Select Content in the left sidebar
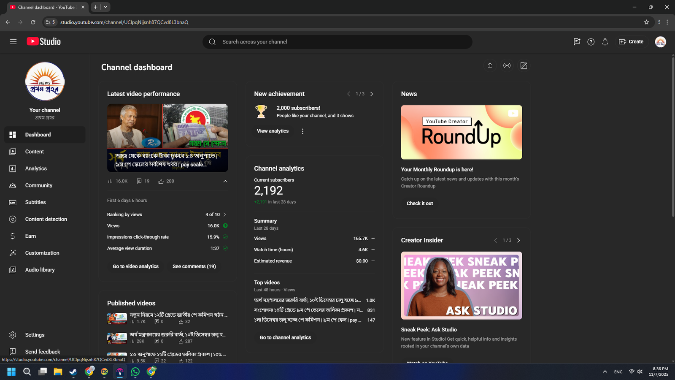 (x=34, y=152)
